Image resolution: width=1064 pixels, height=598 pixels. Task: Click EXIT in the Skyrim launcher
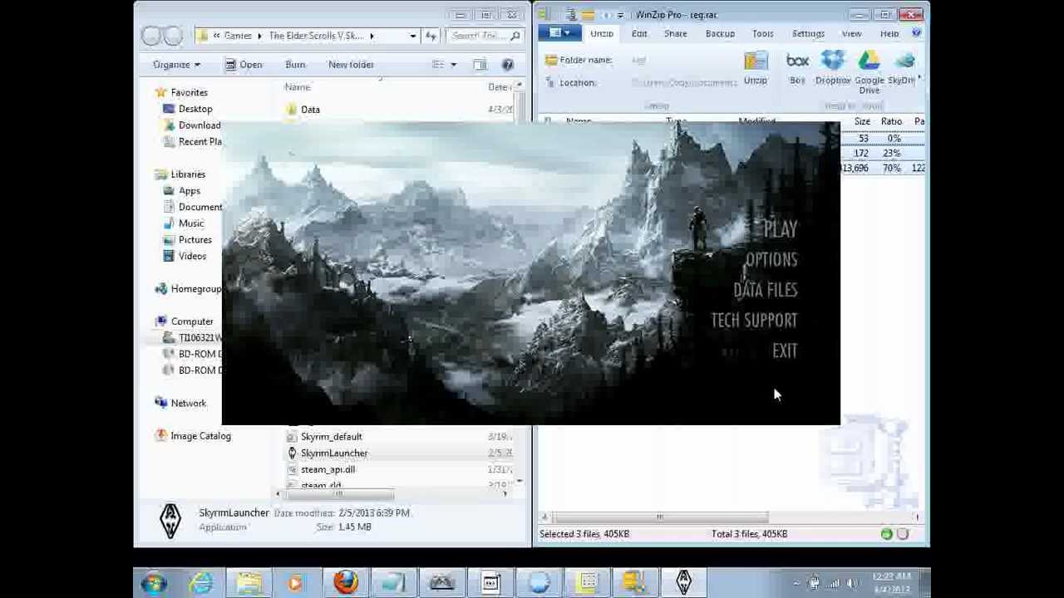click(x=784, y=351)
